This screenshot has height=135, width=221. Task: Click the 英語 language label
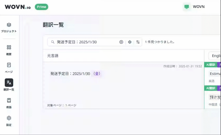(x=211, y=81)
